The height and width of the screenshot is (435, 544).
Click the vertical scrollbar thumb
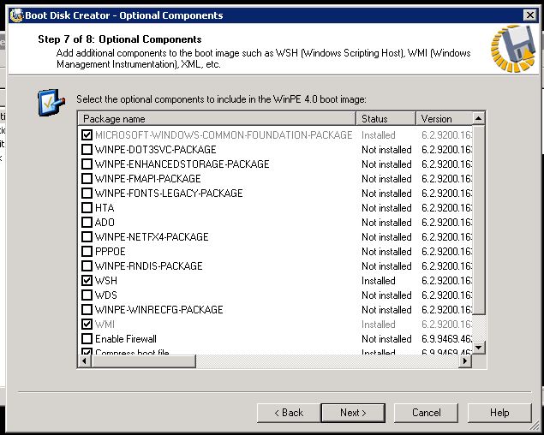click(478, 220)
